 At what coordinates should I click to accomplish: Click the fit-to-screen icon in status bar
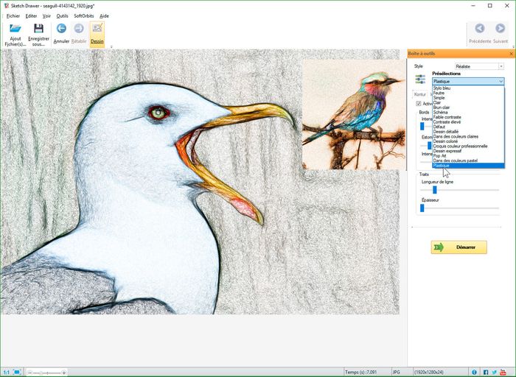(x=17, y=372)
